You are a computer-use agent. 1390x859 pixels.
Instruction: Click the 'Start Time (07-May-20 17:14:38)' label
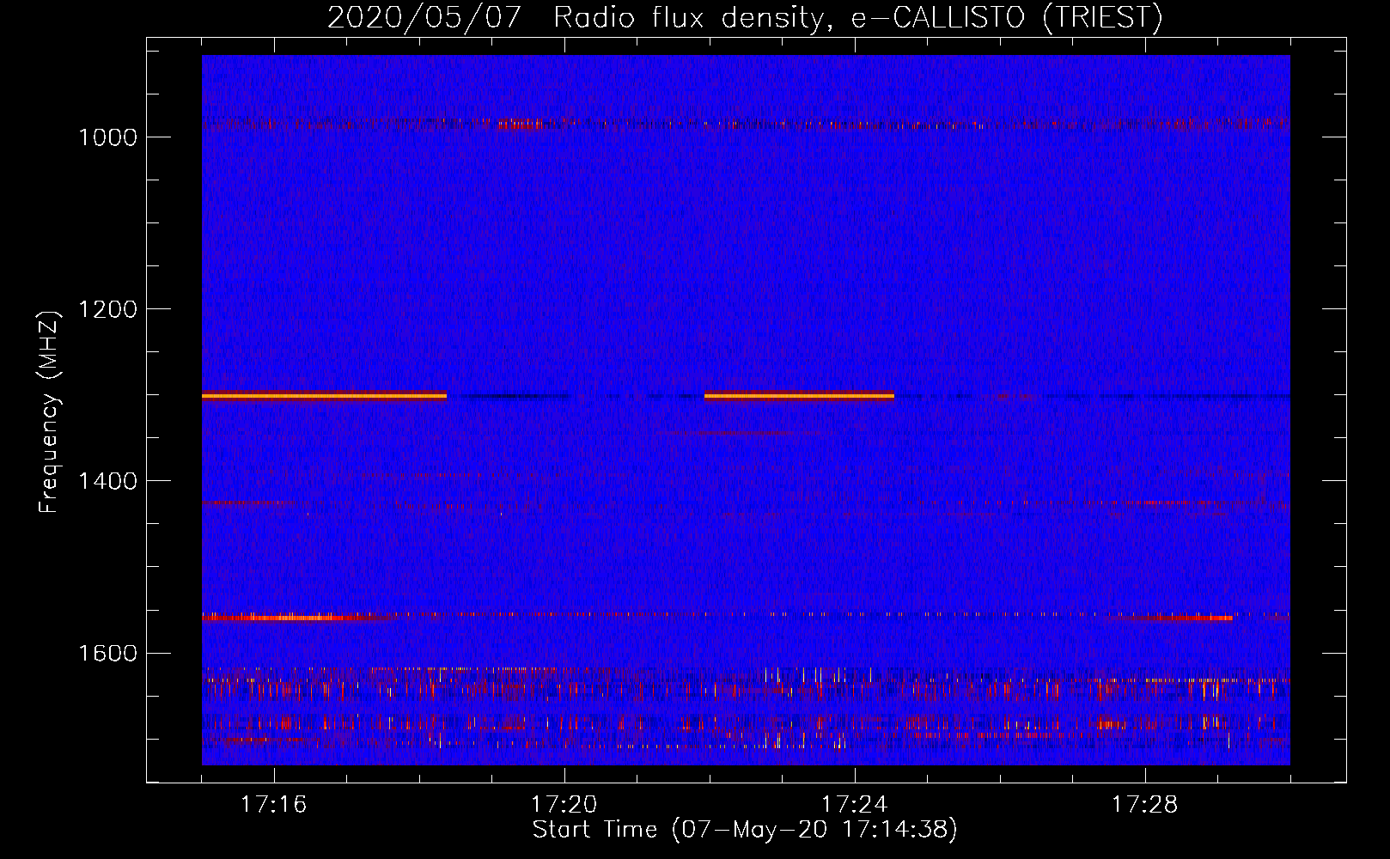[x=745, y=830]
